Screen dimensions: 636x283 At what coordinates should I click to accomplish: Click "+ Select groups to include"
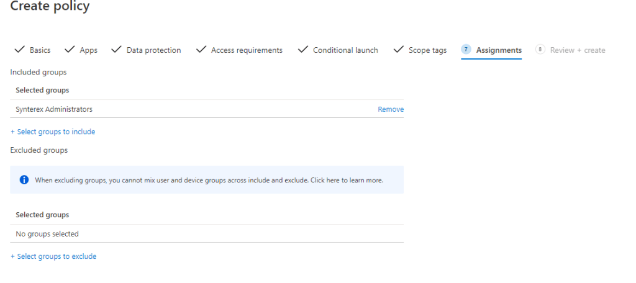click(x=53, y=132)
